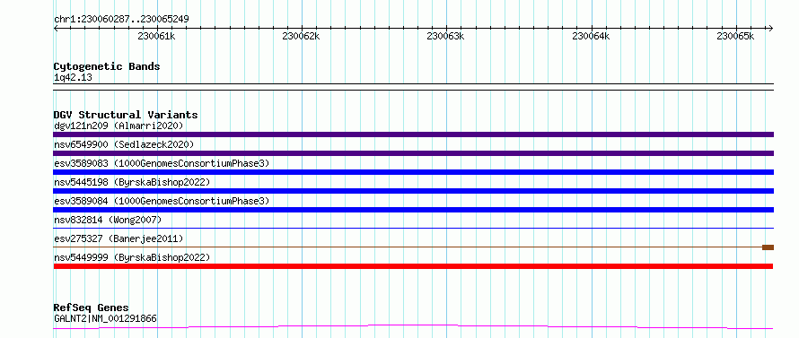Screen dimensions: 799x338
Task: Open the nsv832814 (Wong2007) variant label
Action: click(108, 220)
